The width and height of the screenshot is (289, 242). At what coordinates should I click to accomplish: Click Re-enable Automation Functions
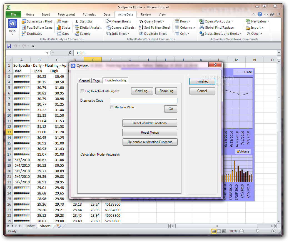pyautogui.click(x=150, y=142)
